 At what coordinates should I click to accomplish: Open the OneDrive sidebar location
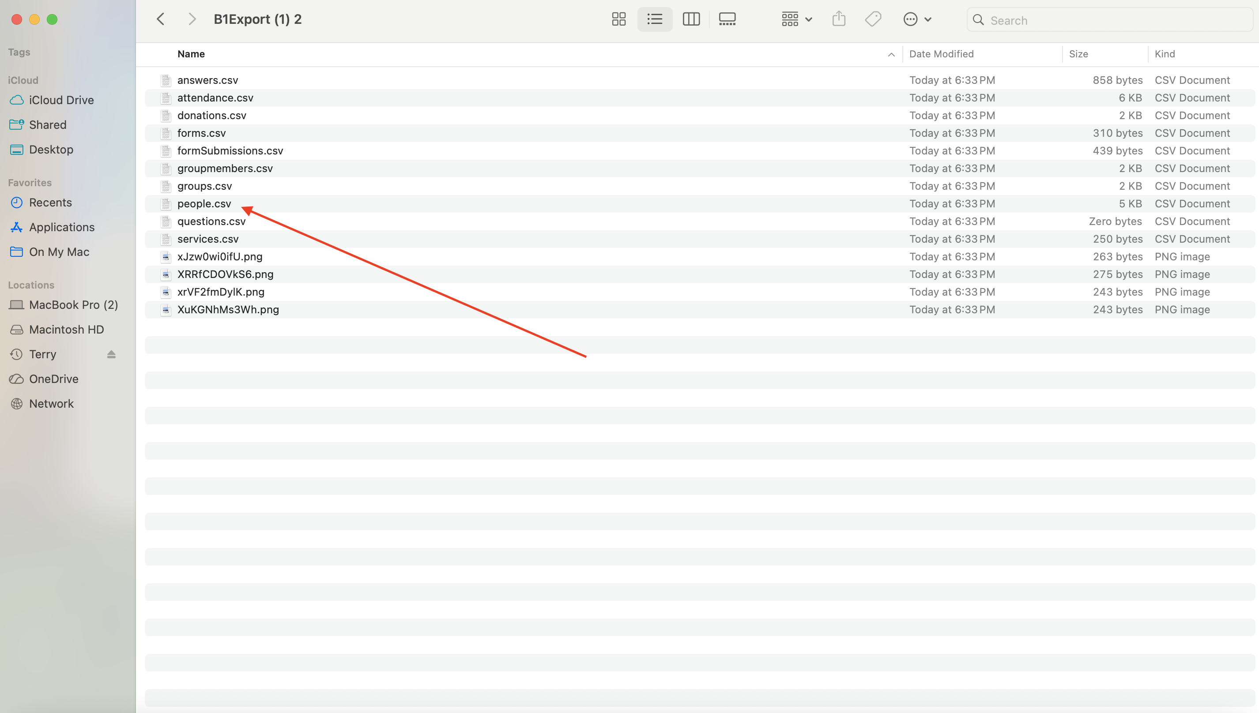point(53,379)
